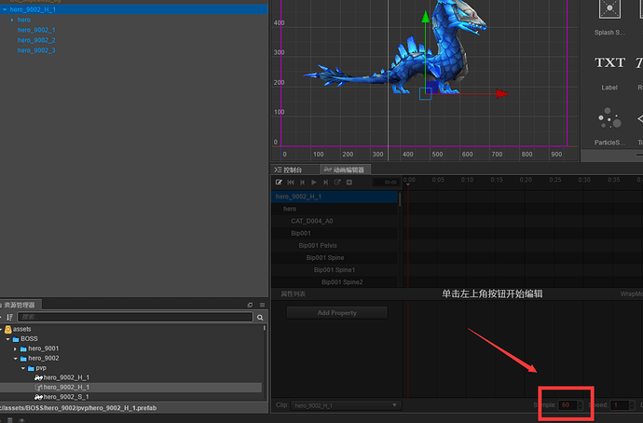The image size is (643, 423).
Task: Collapse the BOSS folder
Action: click(x=7, y=339)
